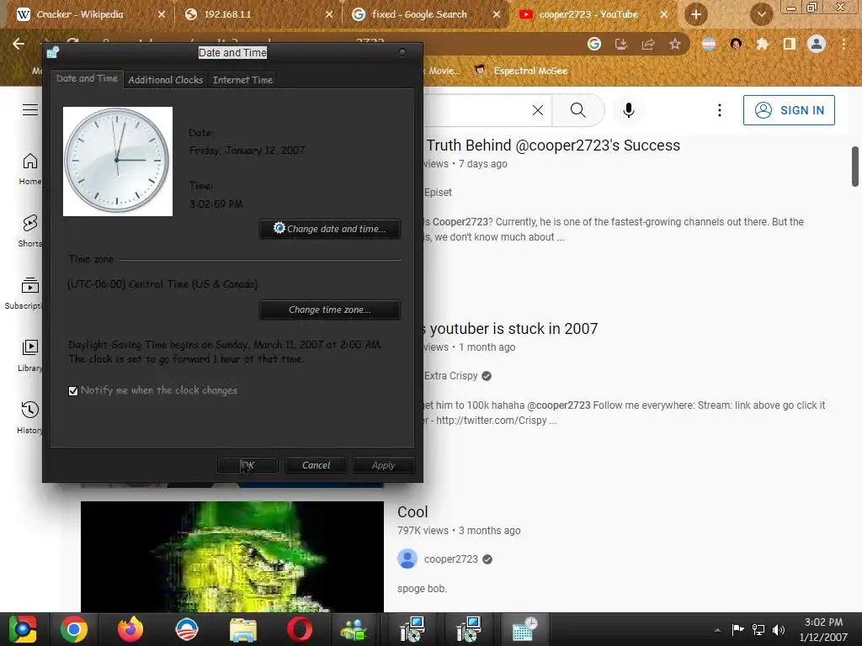The width and height of the screenshot is (862, 646).
Task: Show hidden tray icons arrow
Action: (x=717, y=630)
